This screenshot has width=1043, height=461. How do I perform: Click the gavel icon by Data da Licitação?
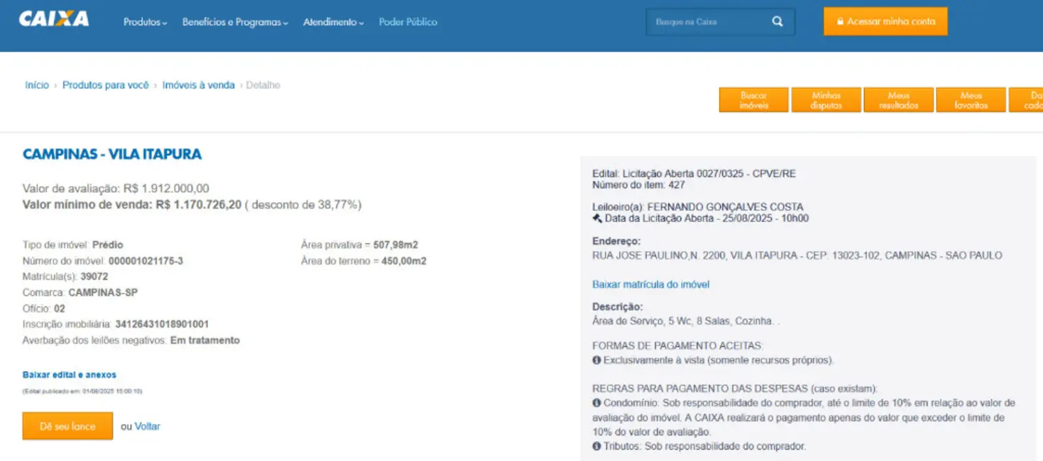pos(597,218)
